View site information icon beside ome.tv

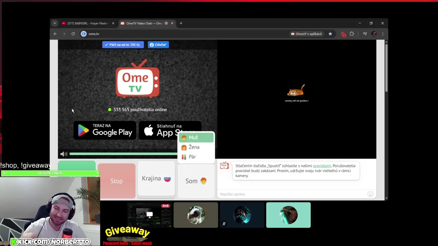pyautogui.click(x=84, y=34)
